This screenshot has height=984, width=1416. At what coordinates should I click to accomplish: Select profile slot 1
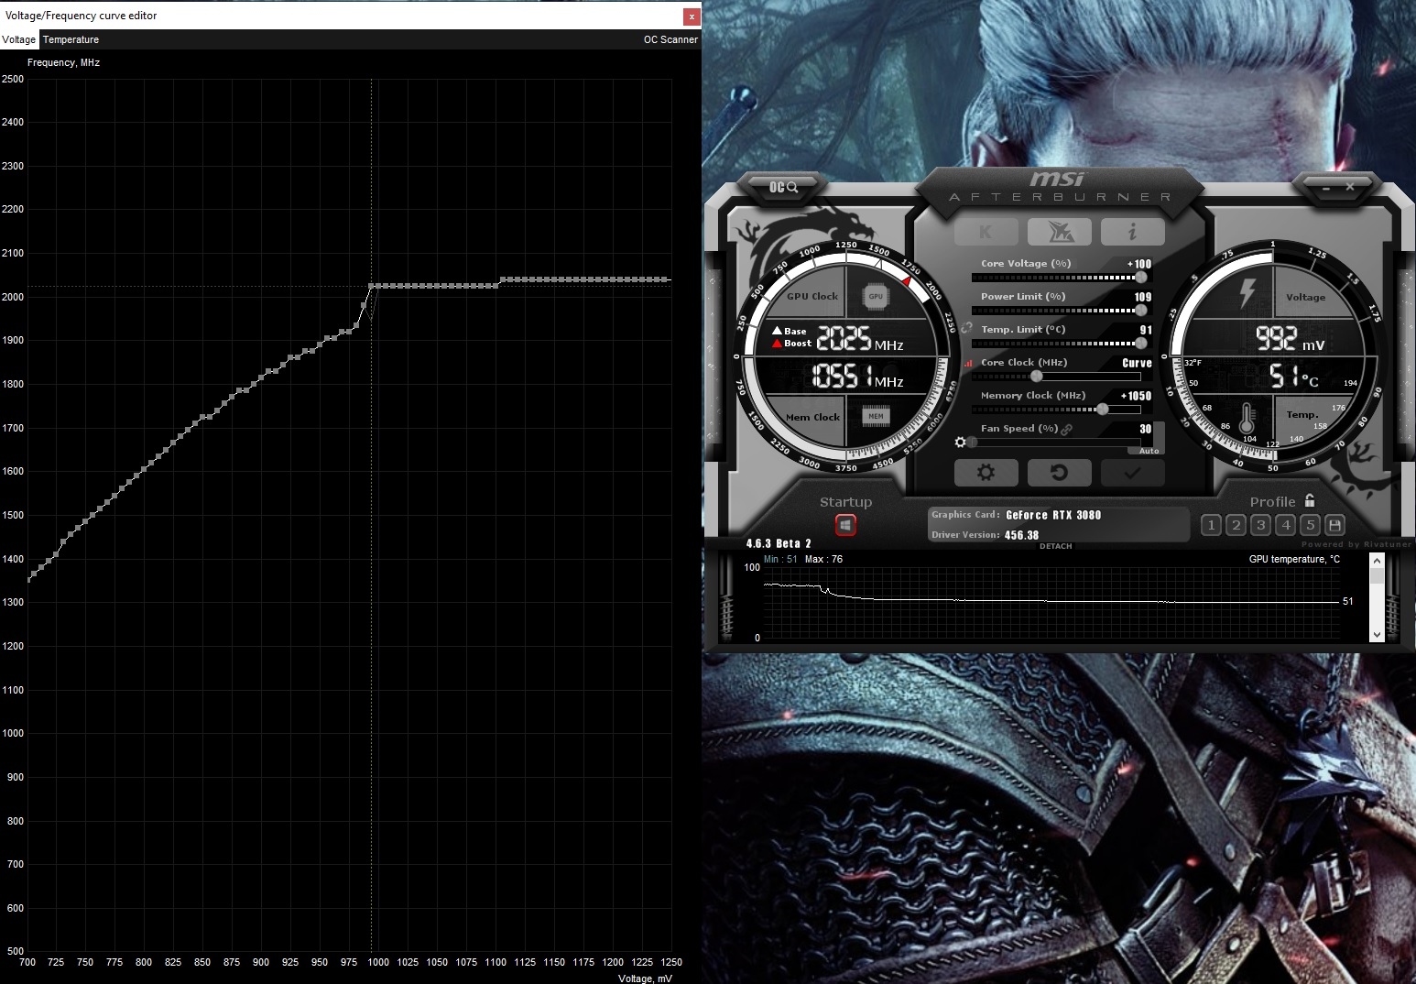click(1211, 525)
